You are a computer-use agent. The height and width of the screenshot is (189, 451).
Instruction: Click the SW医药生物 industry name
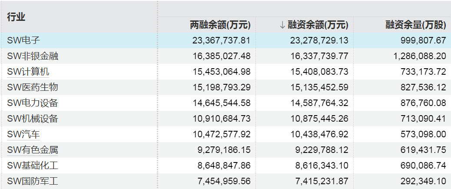click(x=33, y=87)
